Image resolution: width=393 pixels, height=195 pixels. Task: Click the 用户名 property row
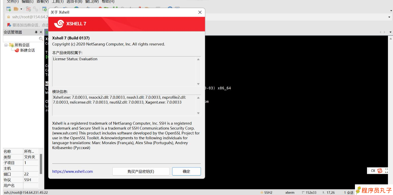pyautogui.click(x=21, y=186)
